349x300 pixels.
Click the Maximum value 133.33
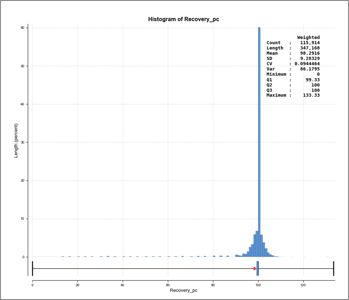(x=311, y=95)
